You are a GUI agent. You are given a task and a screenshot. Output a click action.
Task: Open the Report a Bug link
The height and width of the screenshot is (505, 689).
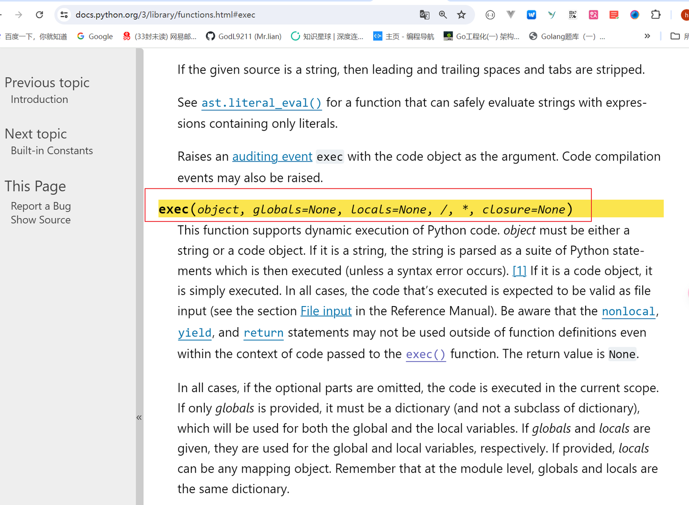41,206
